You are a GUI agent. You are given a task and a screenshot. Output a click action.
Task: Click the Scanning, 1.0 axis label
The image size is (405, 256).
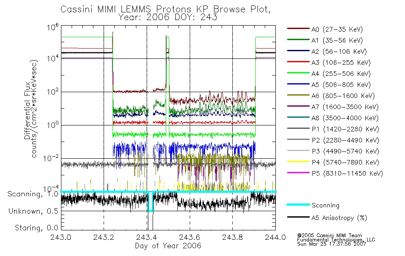[x=33, y=194]
